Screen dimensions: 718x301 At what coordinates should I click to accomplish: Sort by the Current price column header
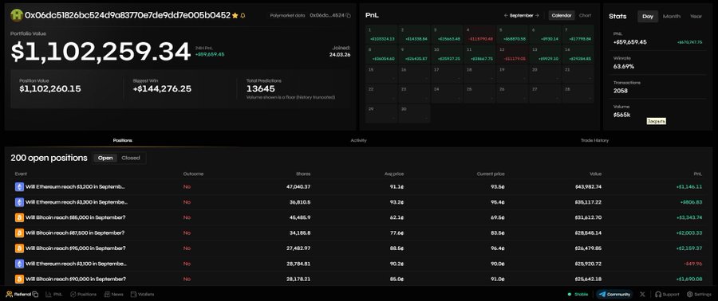coord(491,174)
